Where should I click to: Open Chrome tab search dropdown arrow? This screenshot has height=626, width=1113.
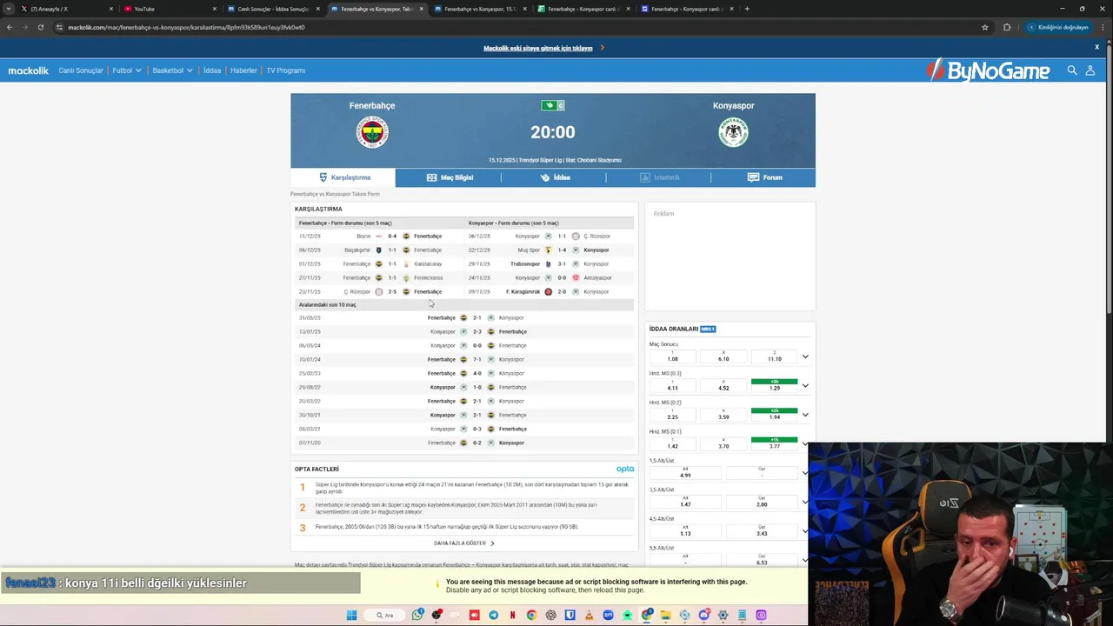(x=9, y=9)
